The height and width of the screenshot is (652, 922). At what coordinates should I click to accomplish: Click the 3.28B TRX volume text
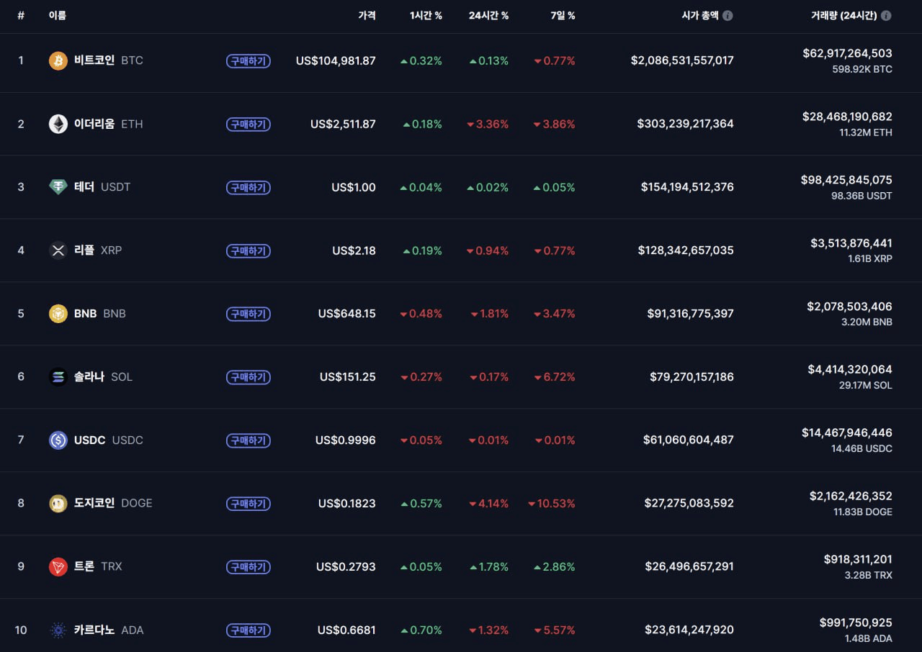pos(868,576)
